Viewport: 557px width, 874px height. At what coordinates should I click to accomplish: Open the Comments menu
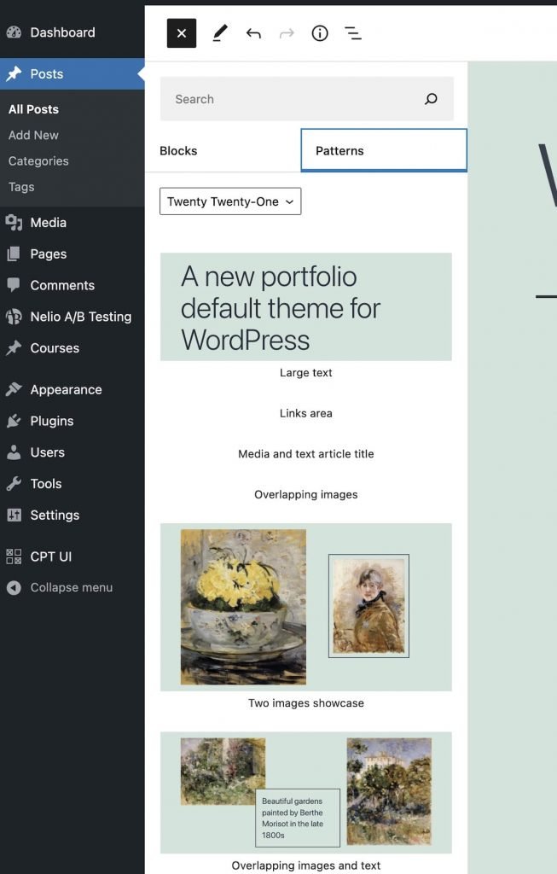73,285
